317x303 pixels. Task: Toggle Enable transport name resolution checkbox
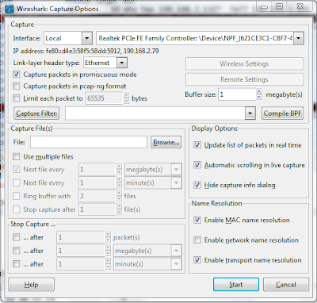(x=197, y=260)
